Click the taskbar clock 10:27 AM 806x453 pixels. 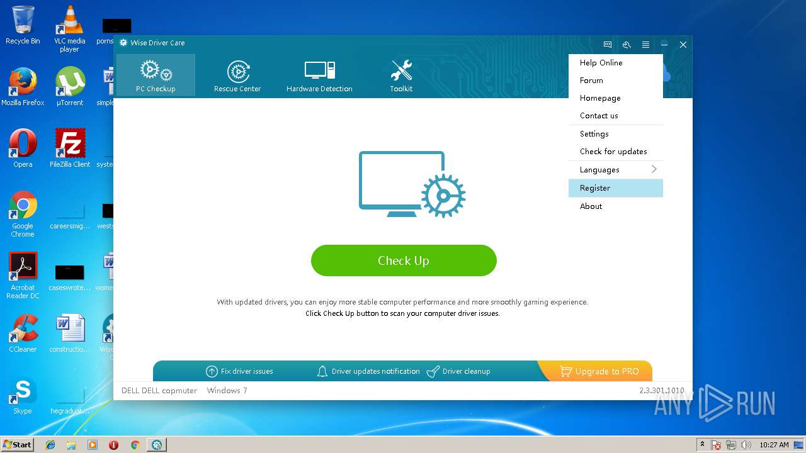(x=774, y=445)
